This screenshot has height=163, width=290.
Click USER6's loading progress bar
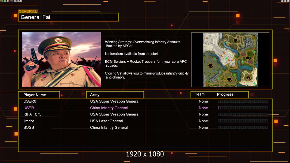pyautogui.click(x=243, y=101)
